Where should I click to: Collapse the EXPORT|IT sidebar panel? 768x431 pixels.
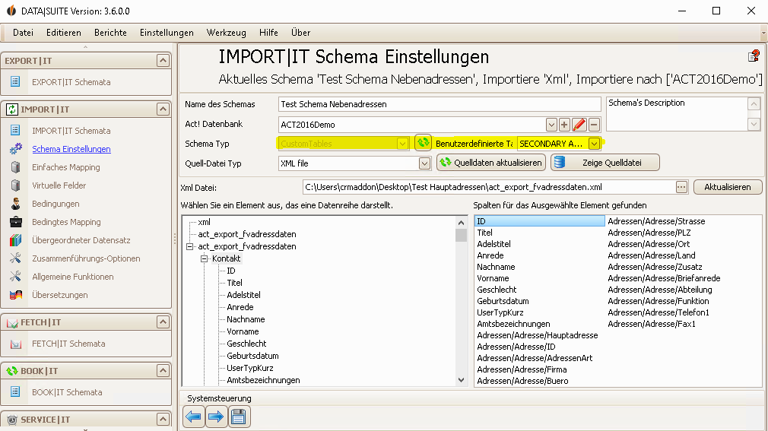[163, 61]
